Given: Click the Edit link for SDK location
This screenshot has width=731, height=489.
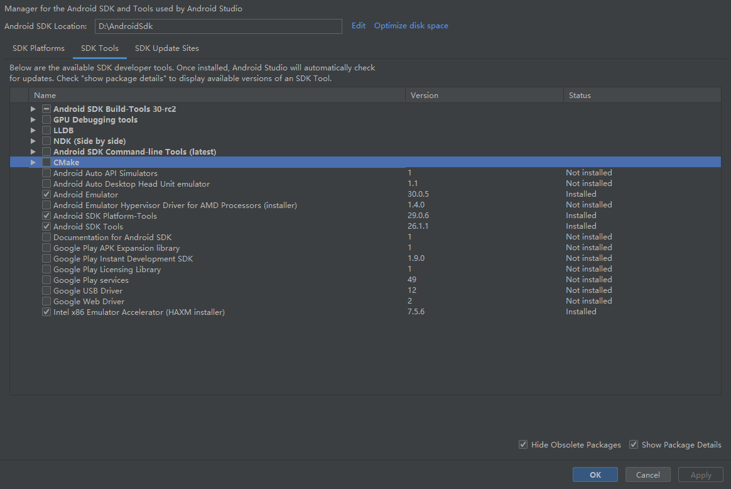Looking at the screenshot, I should point(359,26).
